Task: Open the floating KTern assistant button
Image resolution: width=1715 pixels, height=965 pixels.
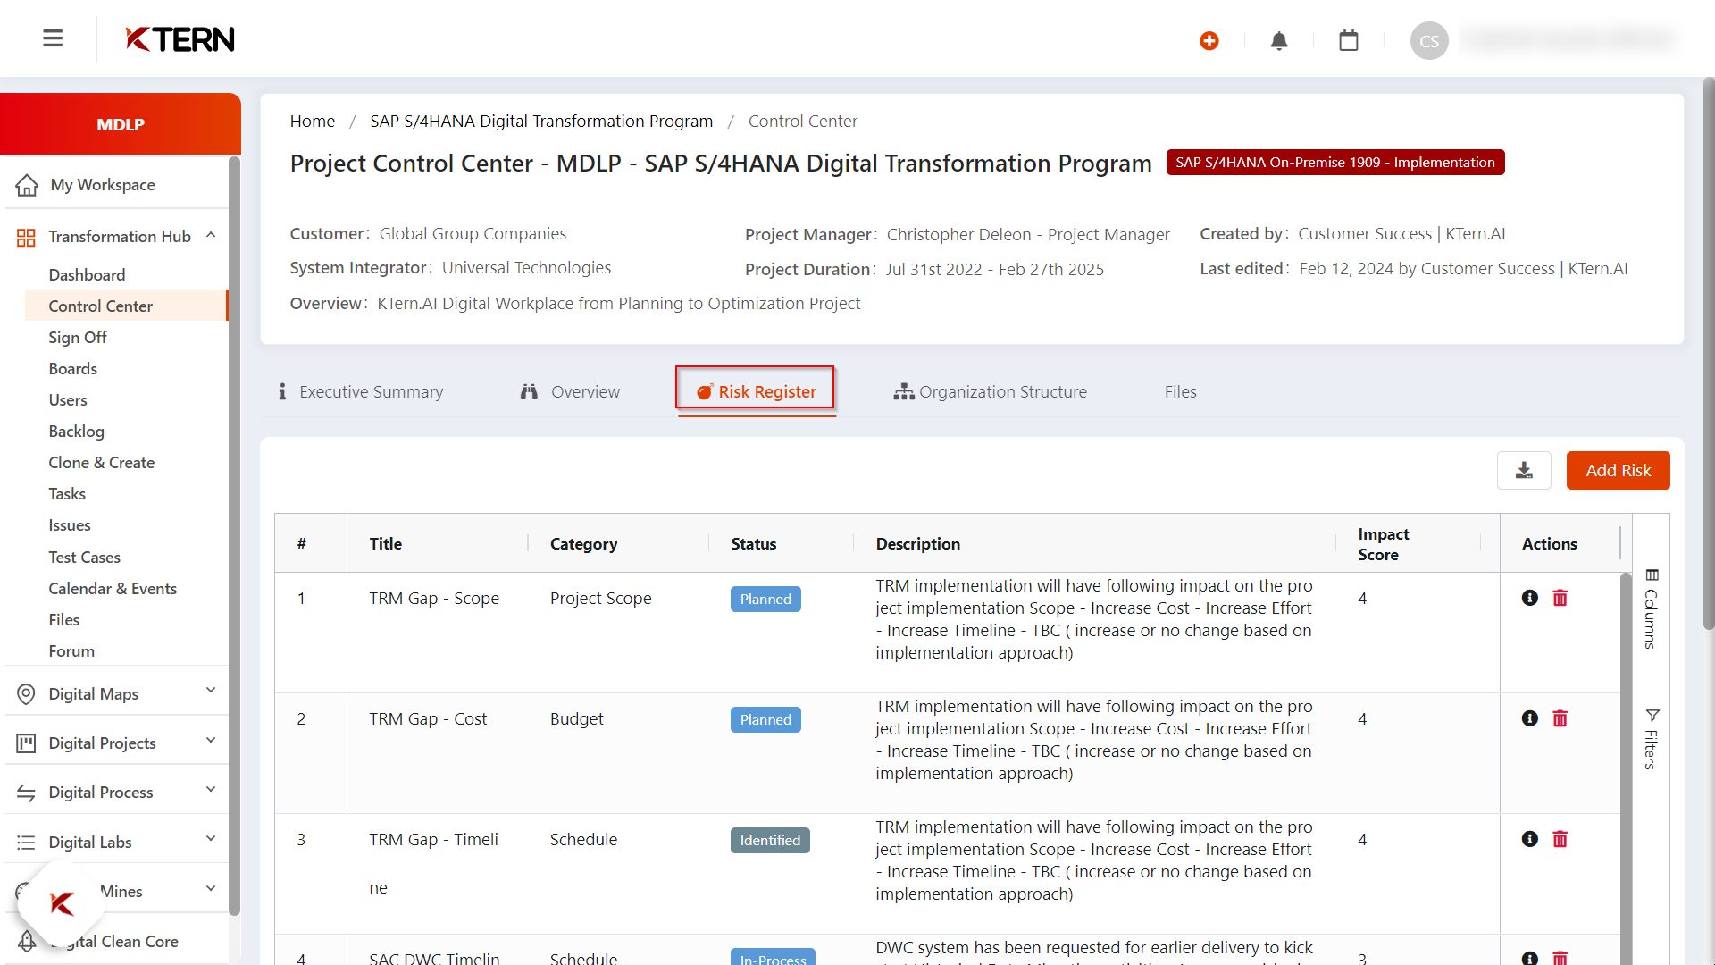Action: coord(62,903)
